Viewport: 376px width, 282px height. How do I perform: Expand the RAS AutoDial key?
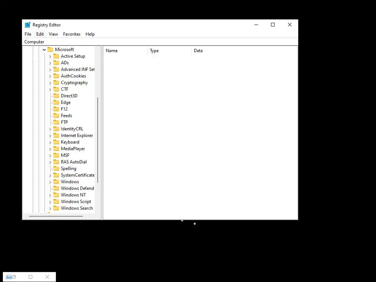50,162
